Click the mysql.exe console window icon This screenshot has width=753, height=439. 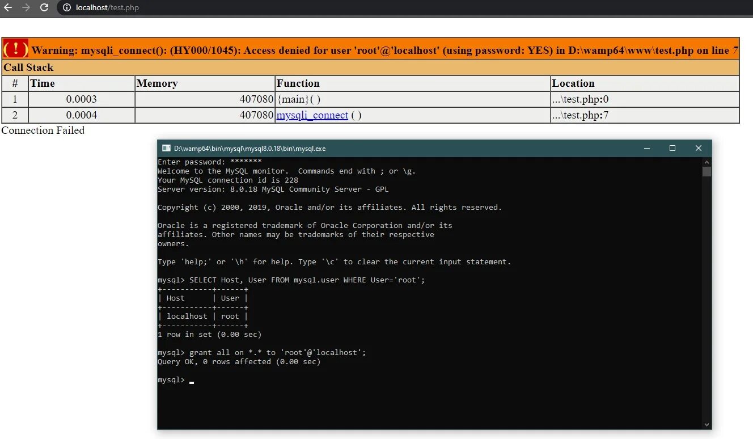click(166, 148)
